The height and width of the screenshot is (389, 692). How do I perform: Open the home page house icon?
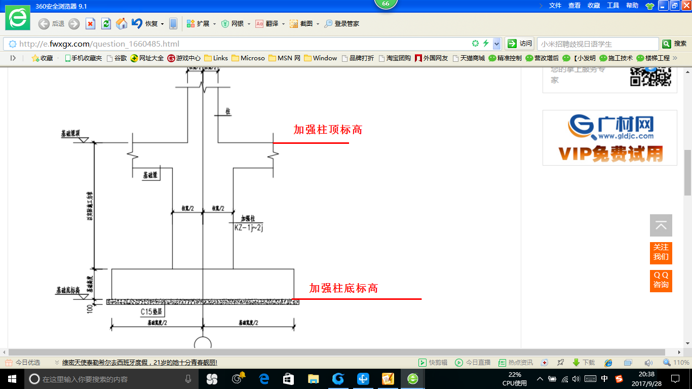122,24
